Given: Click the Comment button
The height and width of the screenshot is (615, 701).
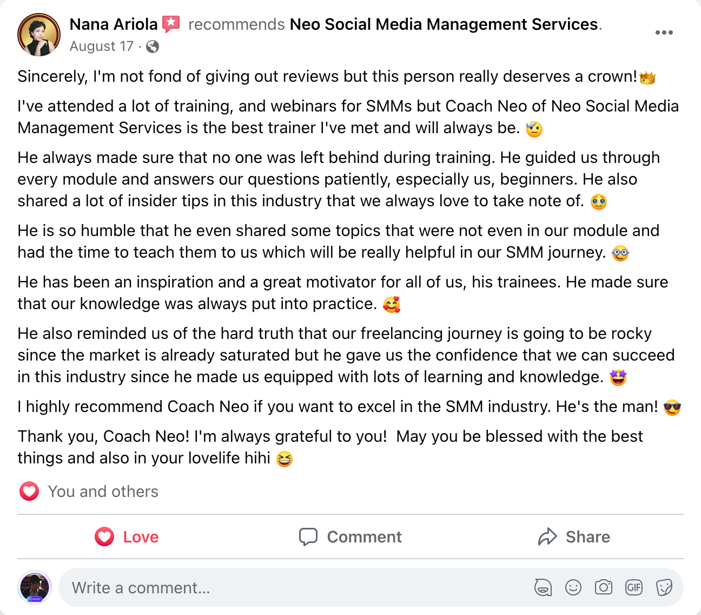Looking at the screenshot, I should pos(350,537).
